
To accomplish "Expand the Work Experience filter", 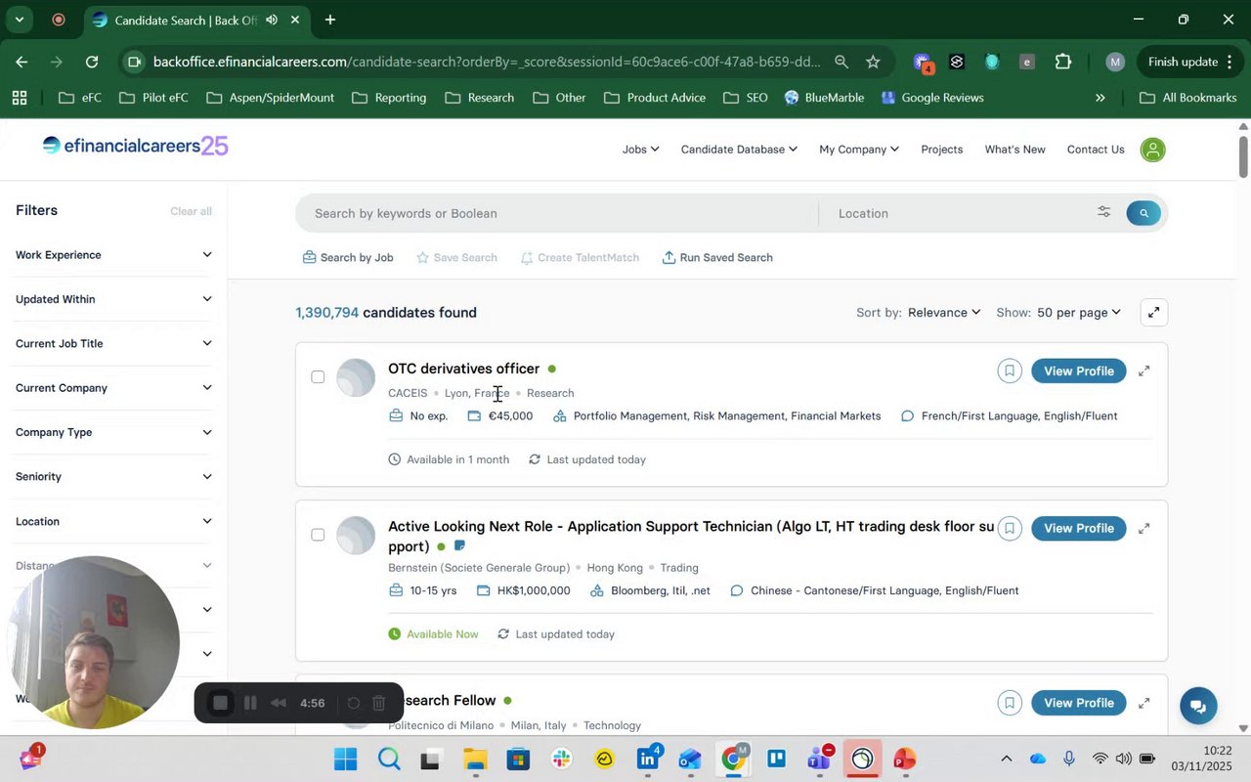I will 113,255.
